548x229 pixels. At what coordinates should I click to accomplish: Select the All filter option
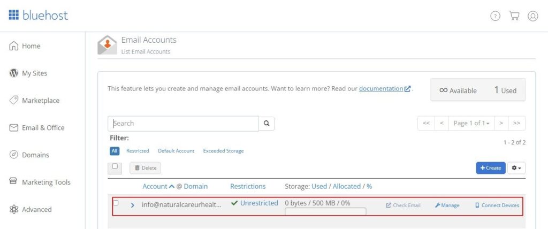coord(114,151)
